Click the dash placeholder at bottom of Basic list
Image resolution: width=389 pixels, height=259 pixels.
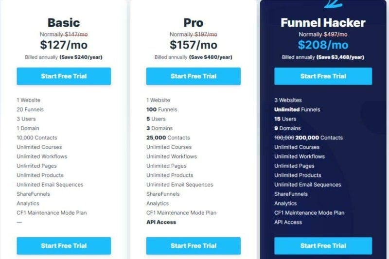[x=19, y=222]
